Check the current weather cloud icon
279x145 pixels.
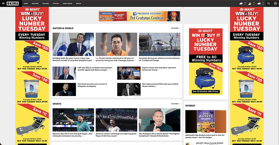(x=241, y=3)
